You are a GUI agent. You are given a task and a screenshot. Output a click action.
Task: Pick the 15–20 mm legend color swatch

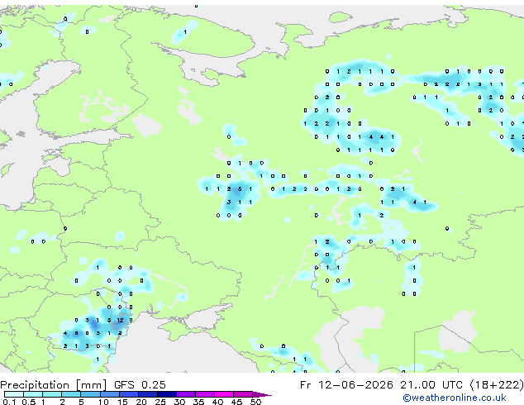128,394
